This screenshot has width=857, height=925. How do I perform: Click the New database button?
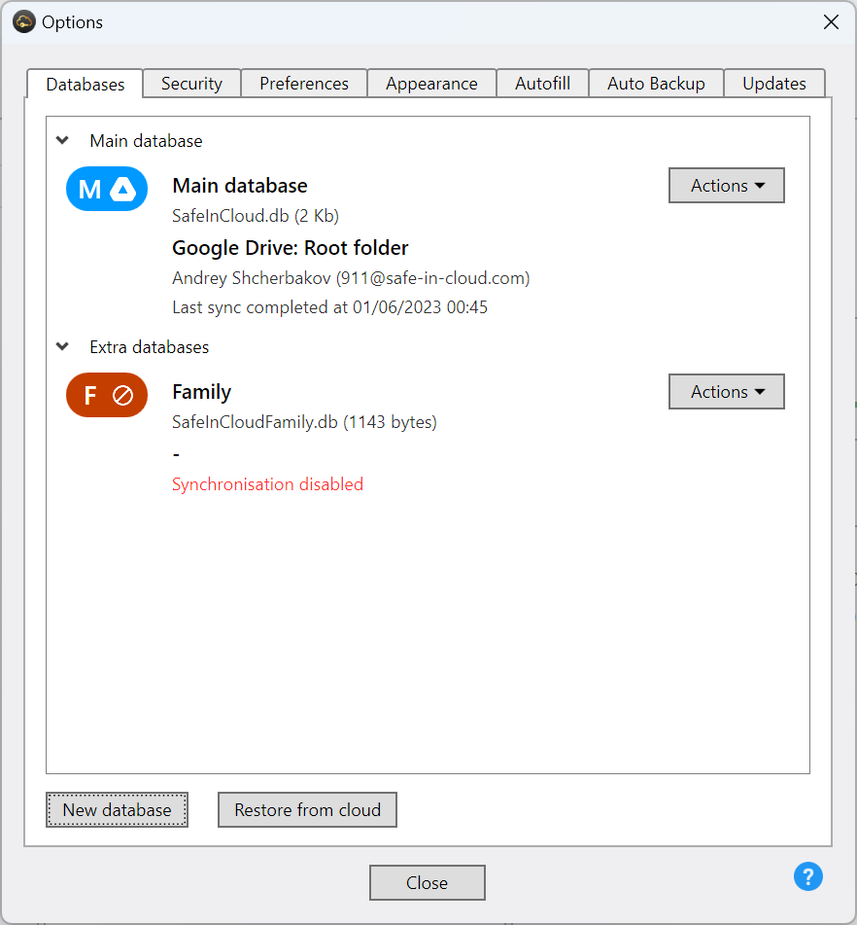pyautogui.click(x=118, y=810)
